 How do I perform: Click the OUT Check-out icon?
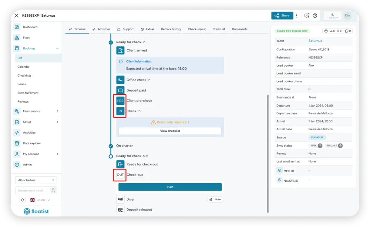[120, 175]
